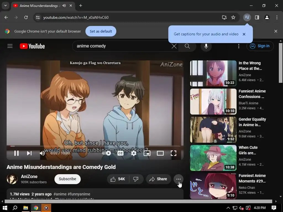This screenshot has height=212, width=283.
Task: Bookmark this page with star
Action: [x=233, y=17]
